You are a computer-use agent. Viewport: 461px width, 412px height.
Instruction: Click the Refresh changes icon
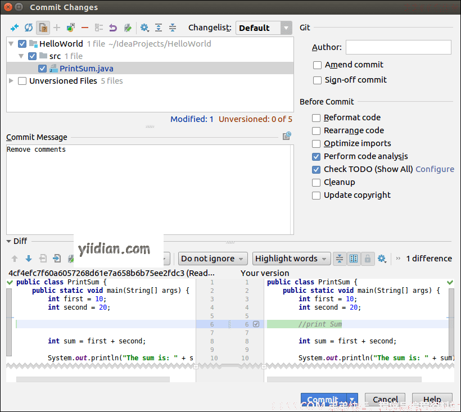tap(29, 28)
